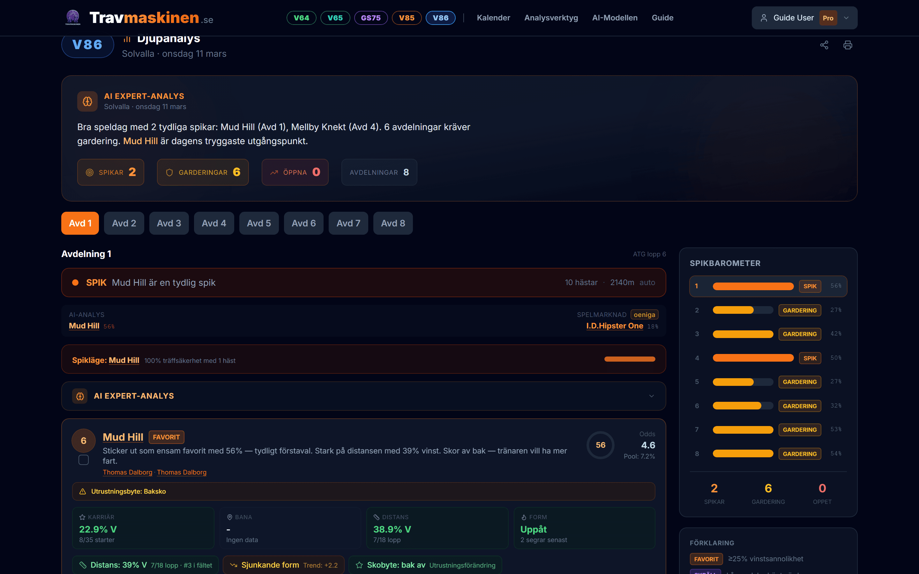
Task: Click the brain icon in AI Expert-Analys header
Action: coord(87,101)
